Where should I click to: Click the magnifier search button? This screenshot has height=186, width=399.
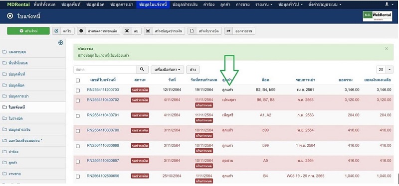click(142, 69)
